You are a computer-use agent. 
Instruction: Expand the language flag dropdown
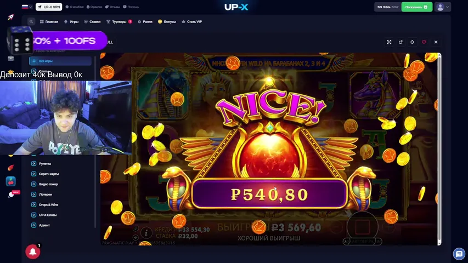pos(27,7)
